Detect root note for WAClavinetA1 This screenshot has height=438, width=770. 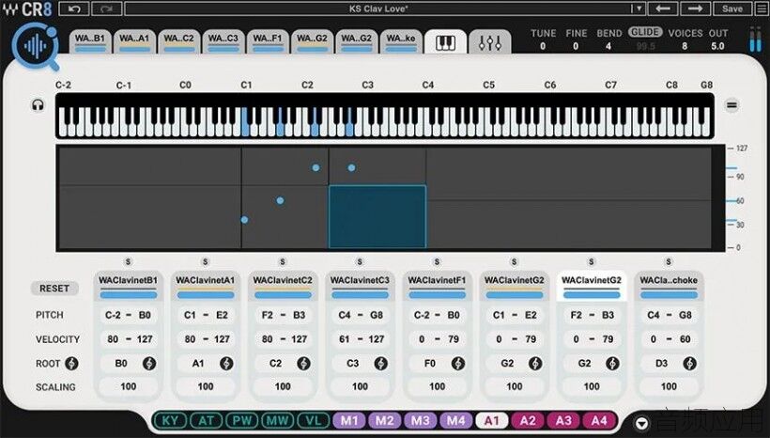pos(226,364)
